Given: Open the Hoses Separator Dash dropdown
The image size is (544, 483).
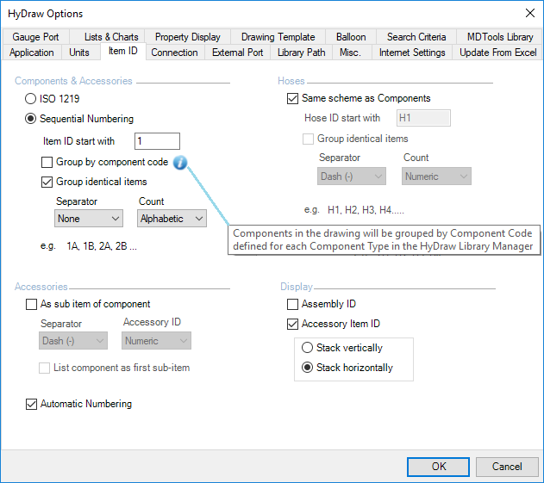Looking at the screenshot, I should [352, 176].
